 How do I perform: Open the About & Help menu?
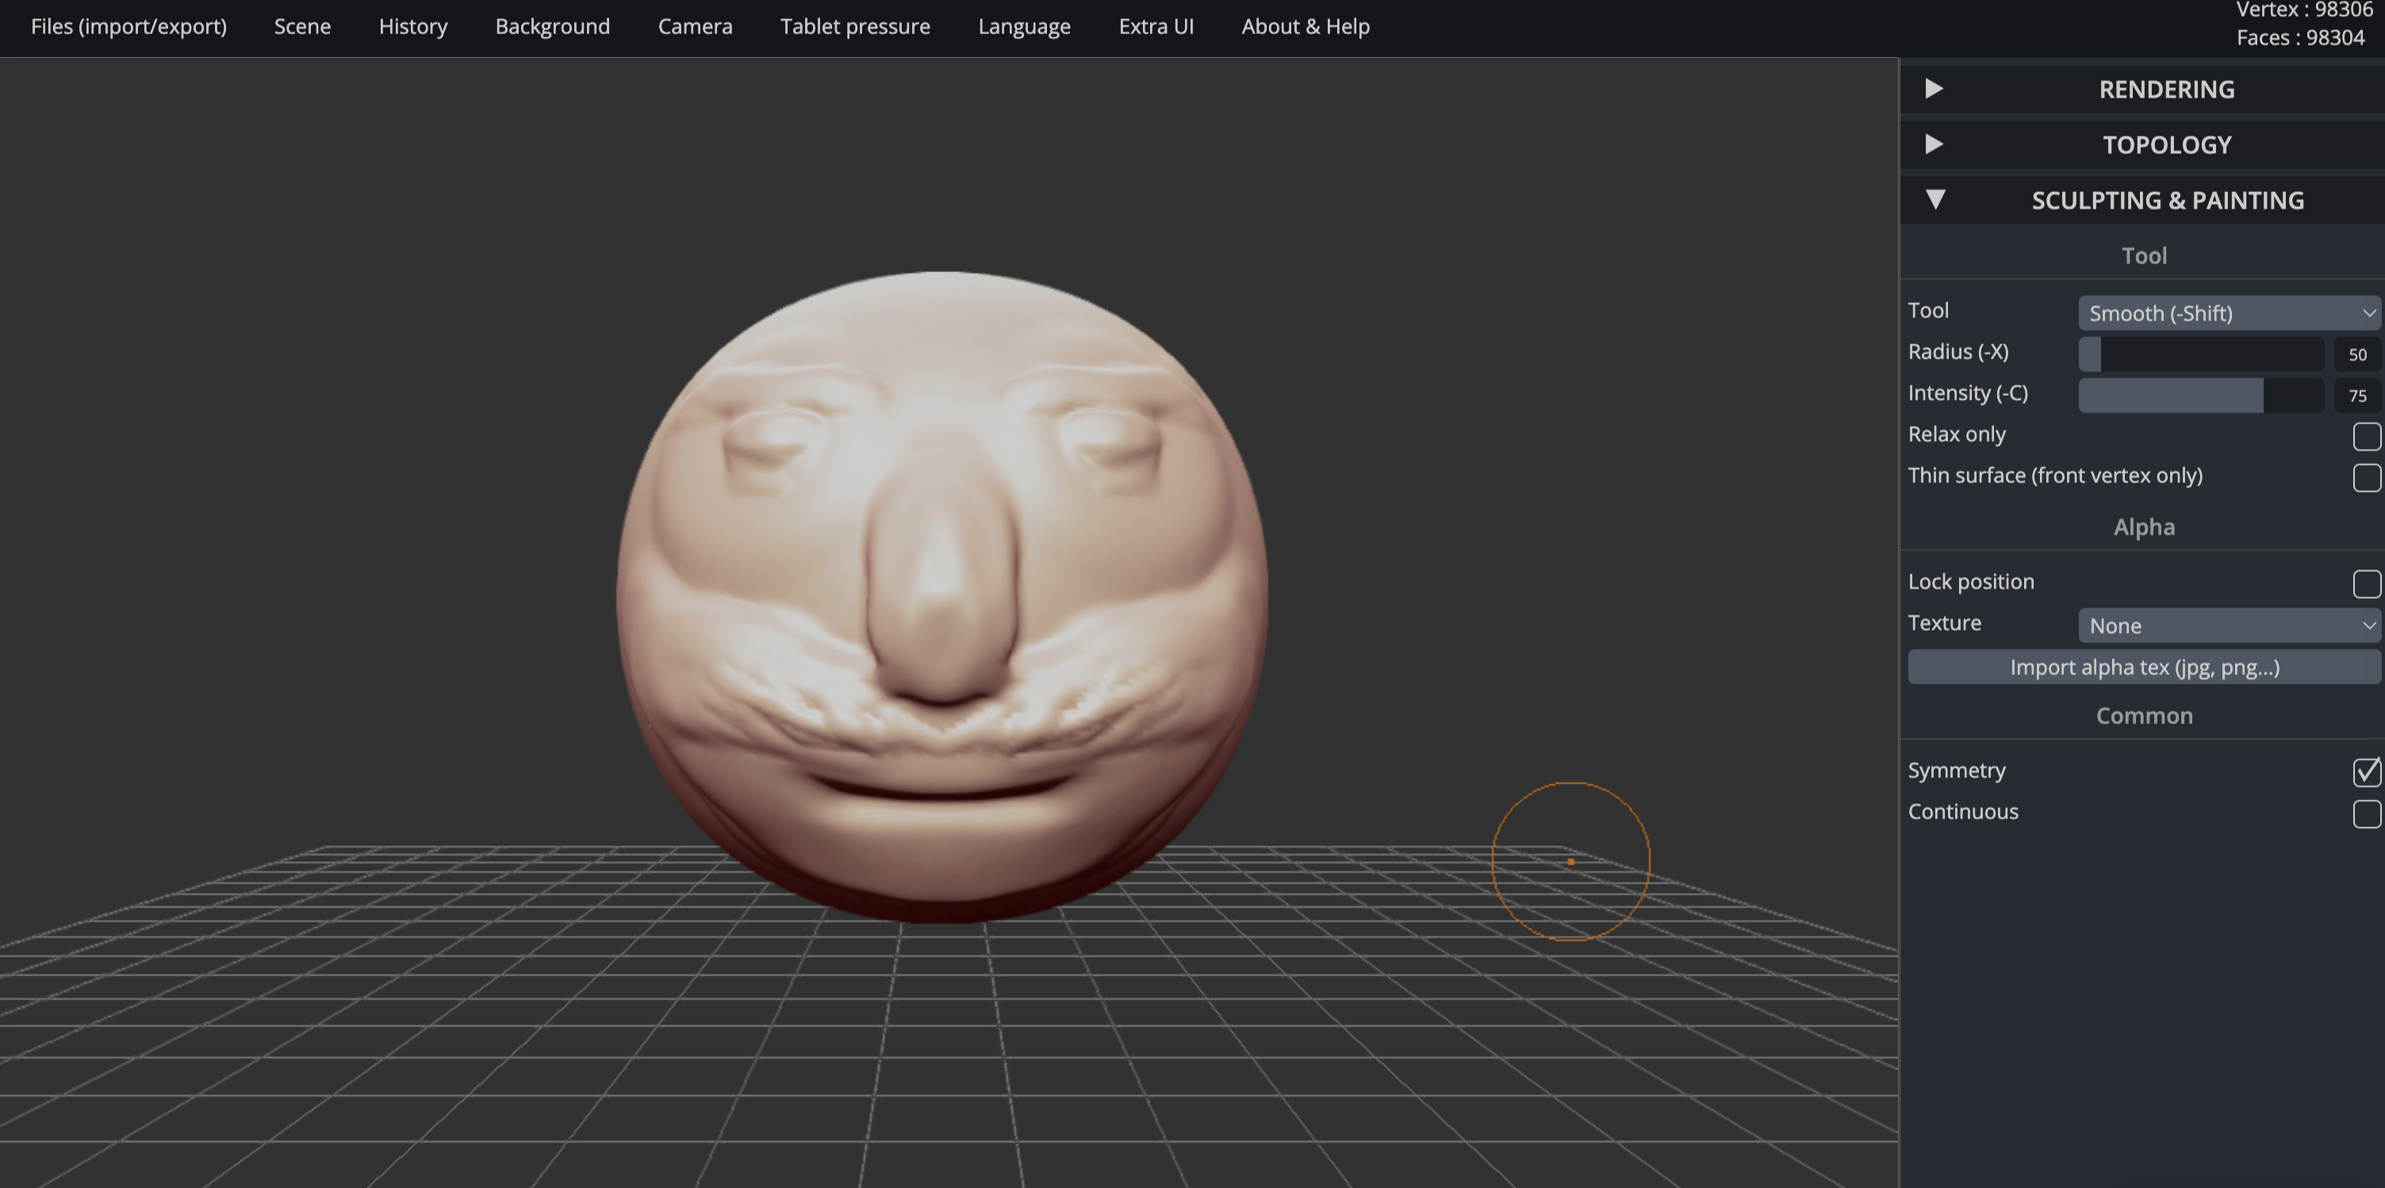(x=1306, y=26)
